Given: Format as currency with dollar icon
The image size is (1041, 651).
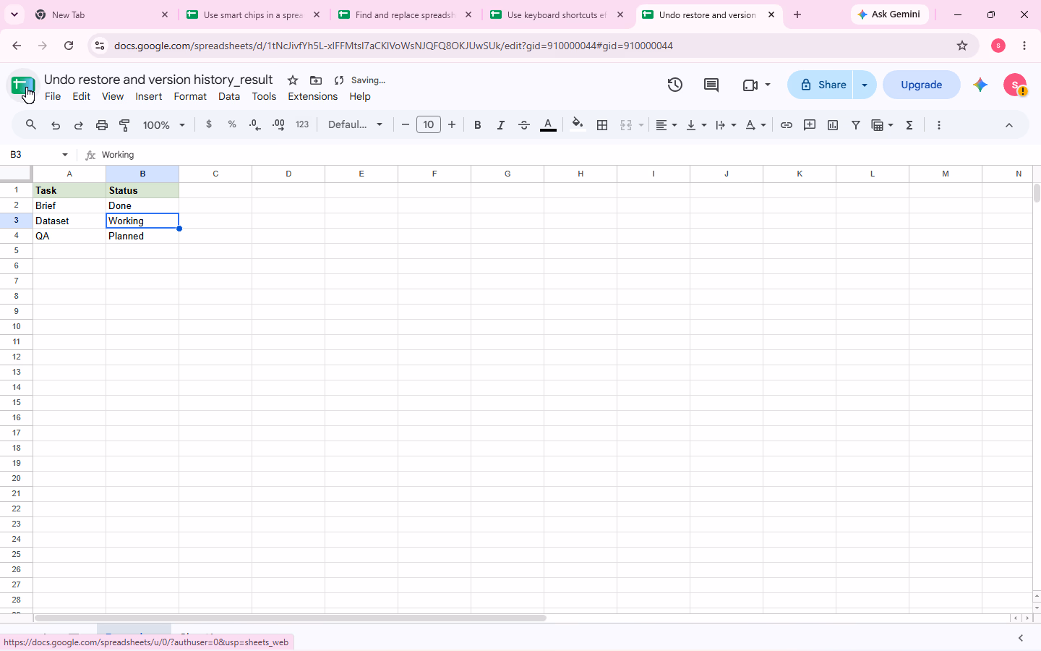Looking at the screenshot, I should point(209,124).
